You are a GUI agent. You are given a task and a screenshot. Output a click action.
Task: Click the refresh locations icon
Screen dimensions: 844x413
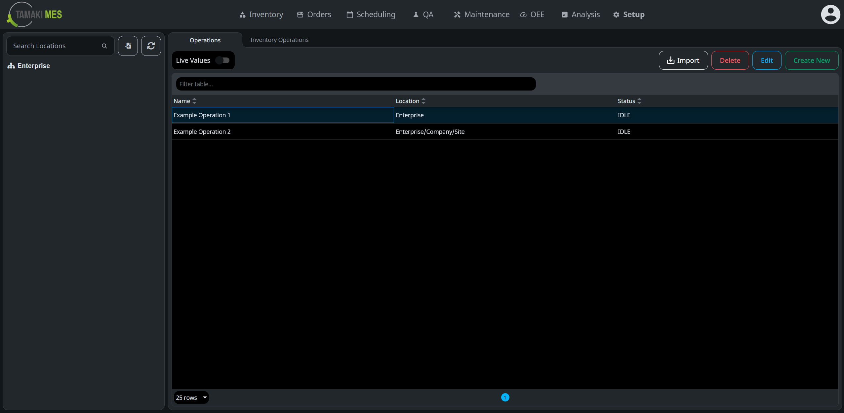tap(151, 46)
